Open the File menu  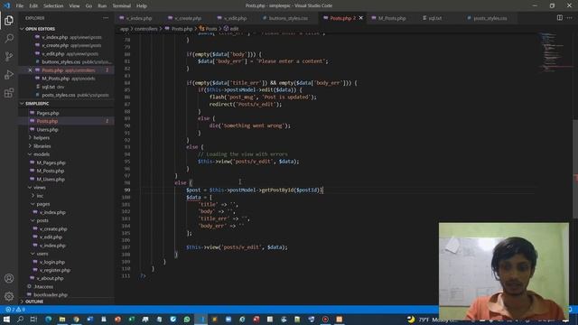pyautogui.click(x=20, y=6)
